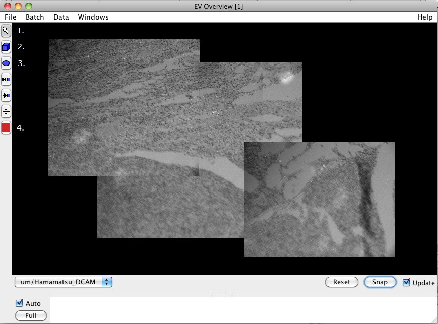This screenshot has width=438, height=324.
Task: Open the Hamamatsu_DCAM camera dropdown
Action: [64, 282]
